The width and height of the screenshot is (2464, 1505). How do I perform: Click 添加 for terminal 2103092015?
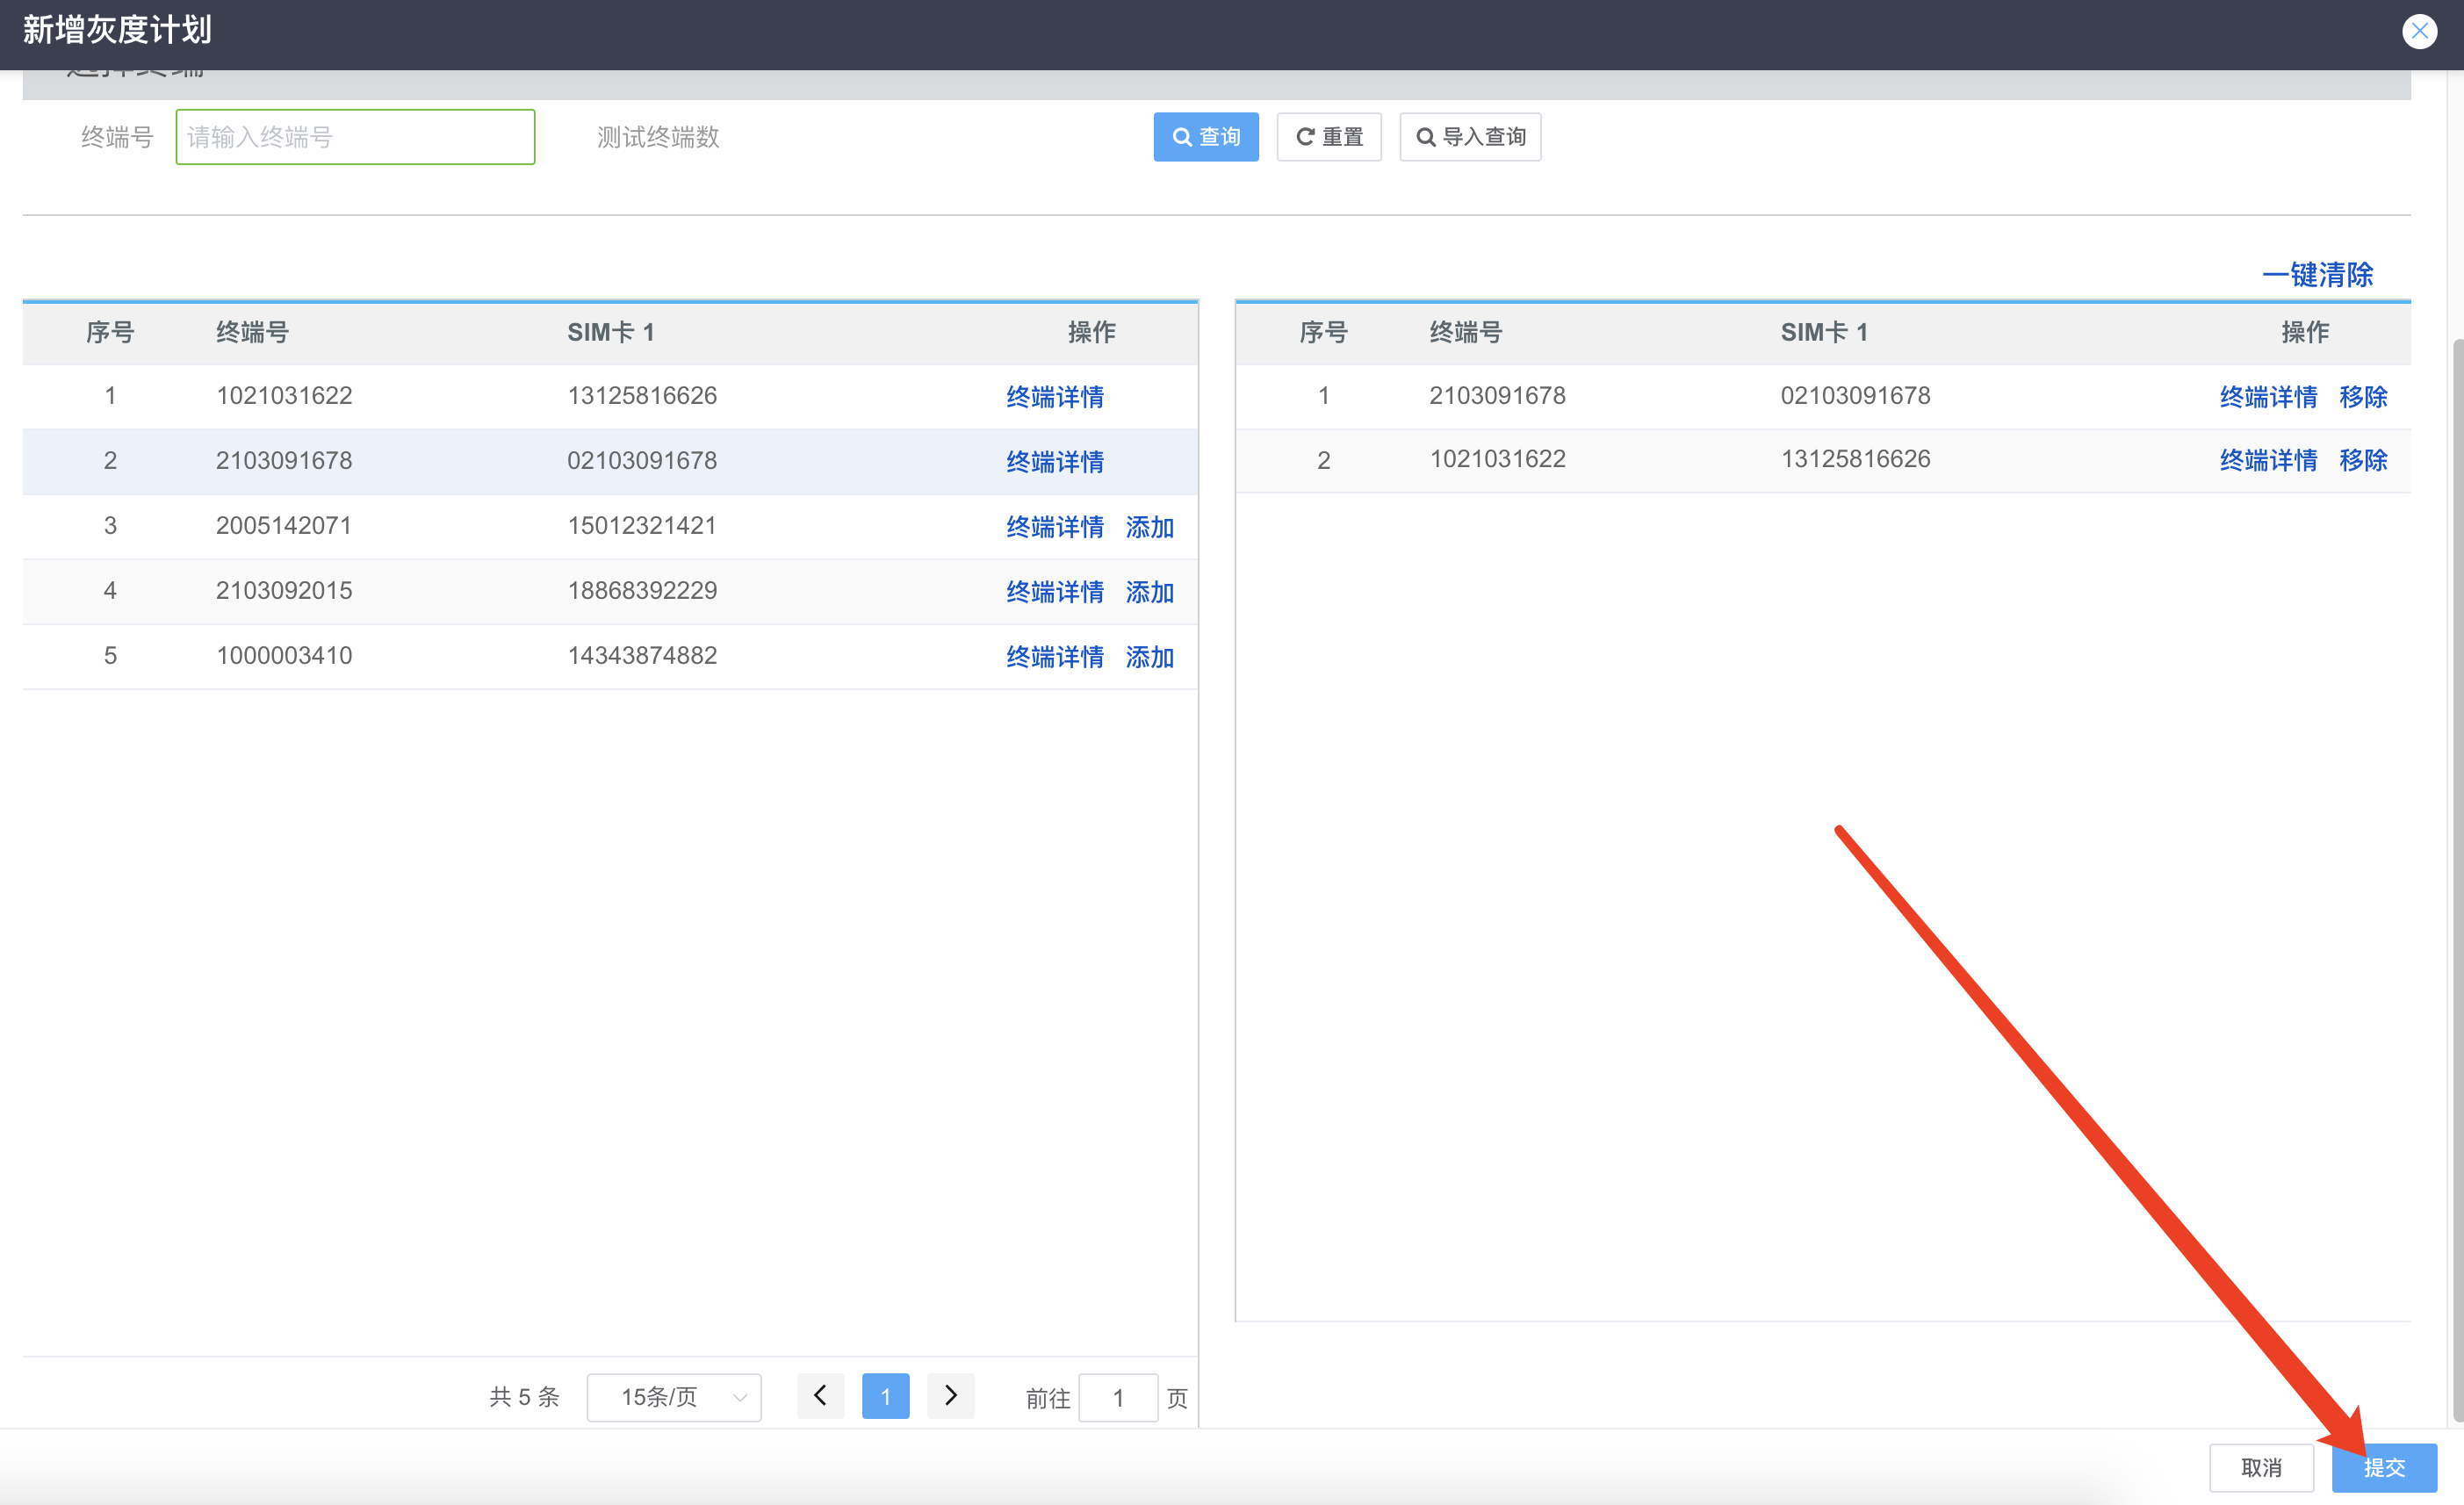point(1149,592)
